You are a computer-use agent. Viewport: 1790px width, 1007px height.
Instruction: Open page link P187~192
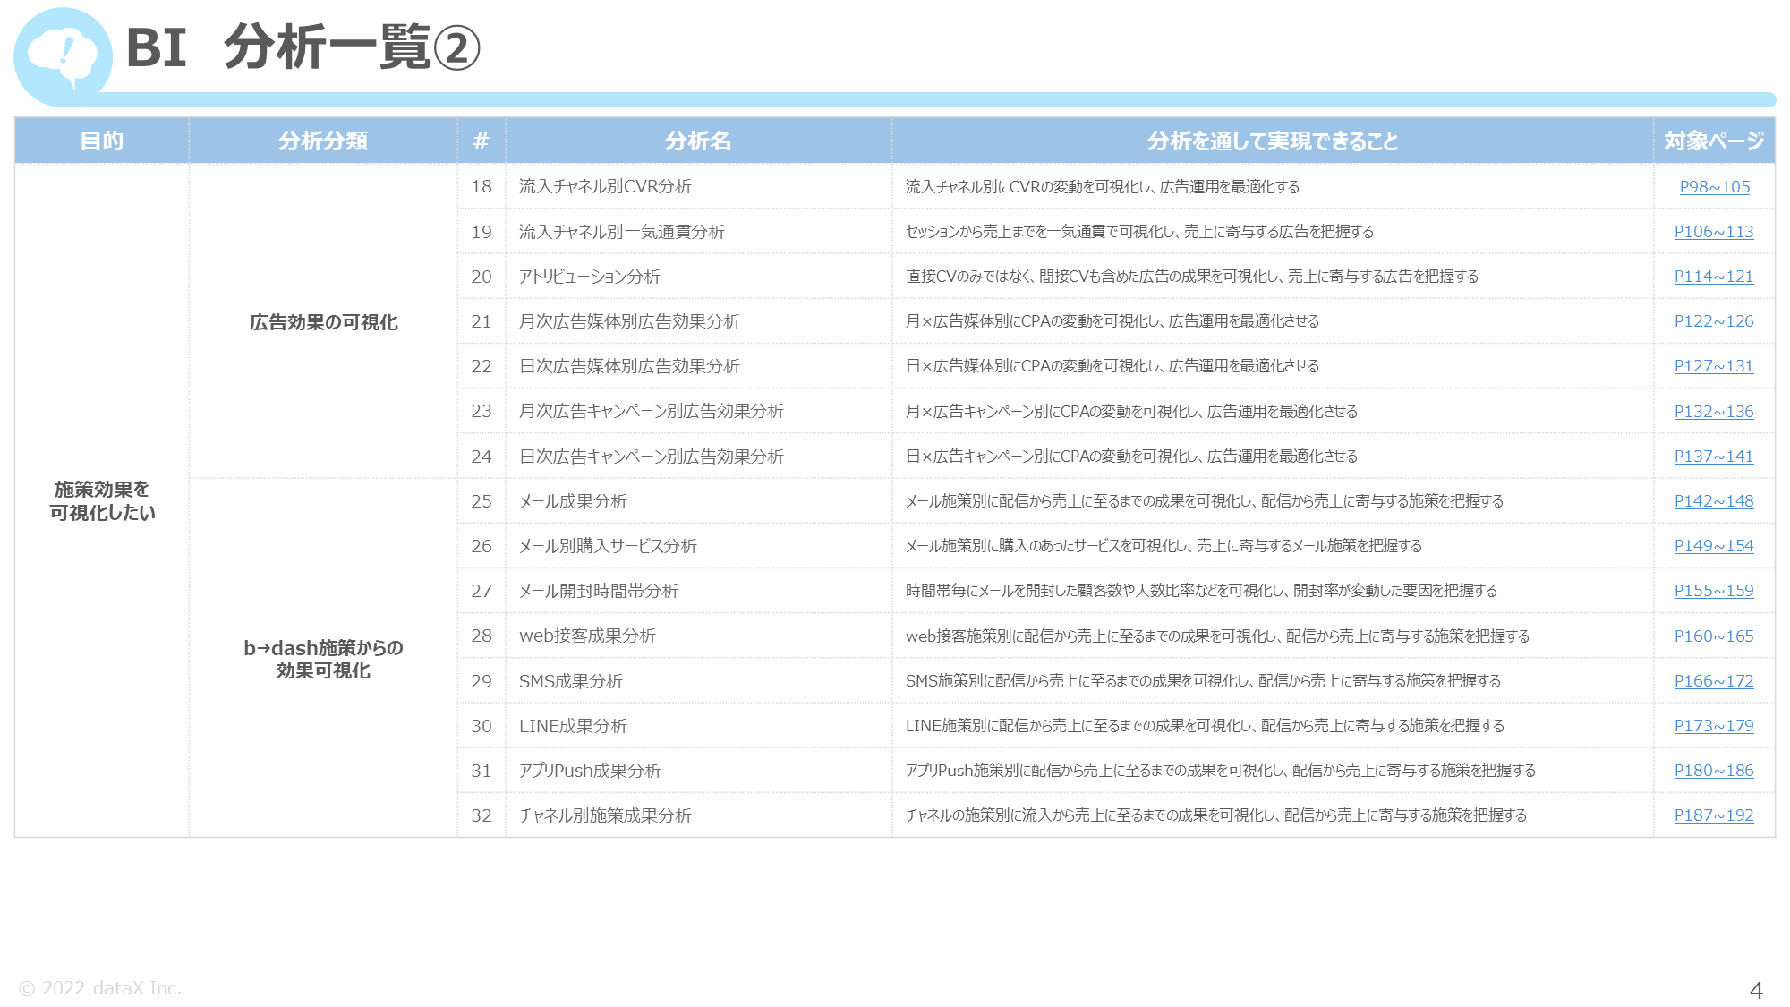1714,815
